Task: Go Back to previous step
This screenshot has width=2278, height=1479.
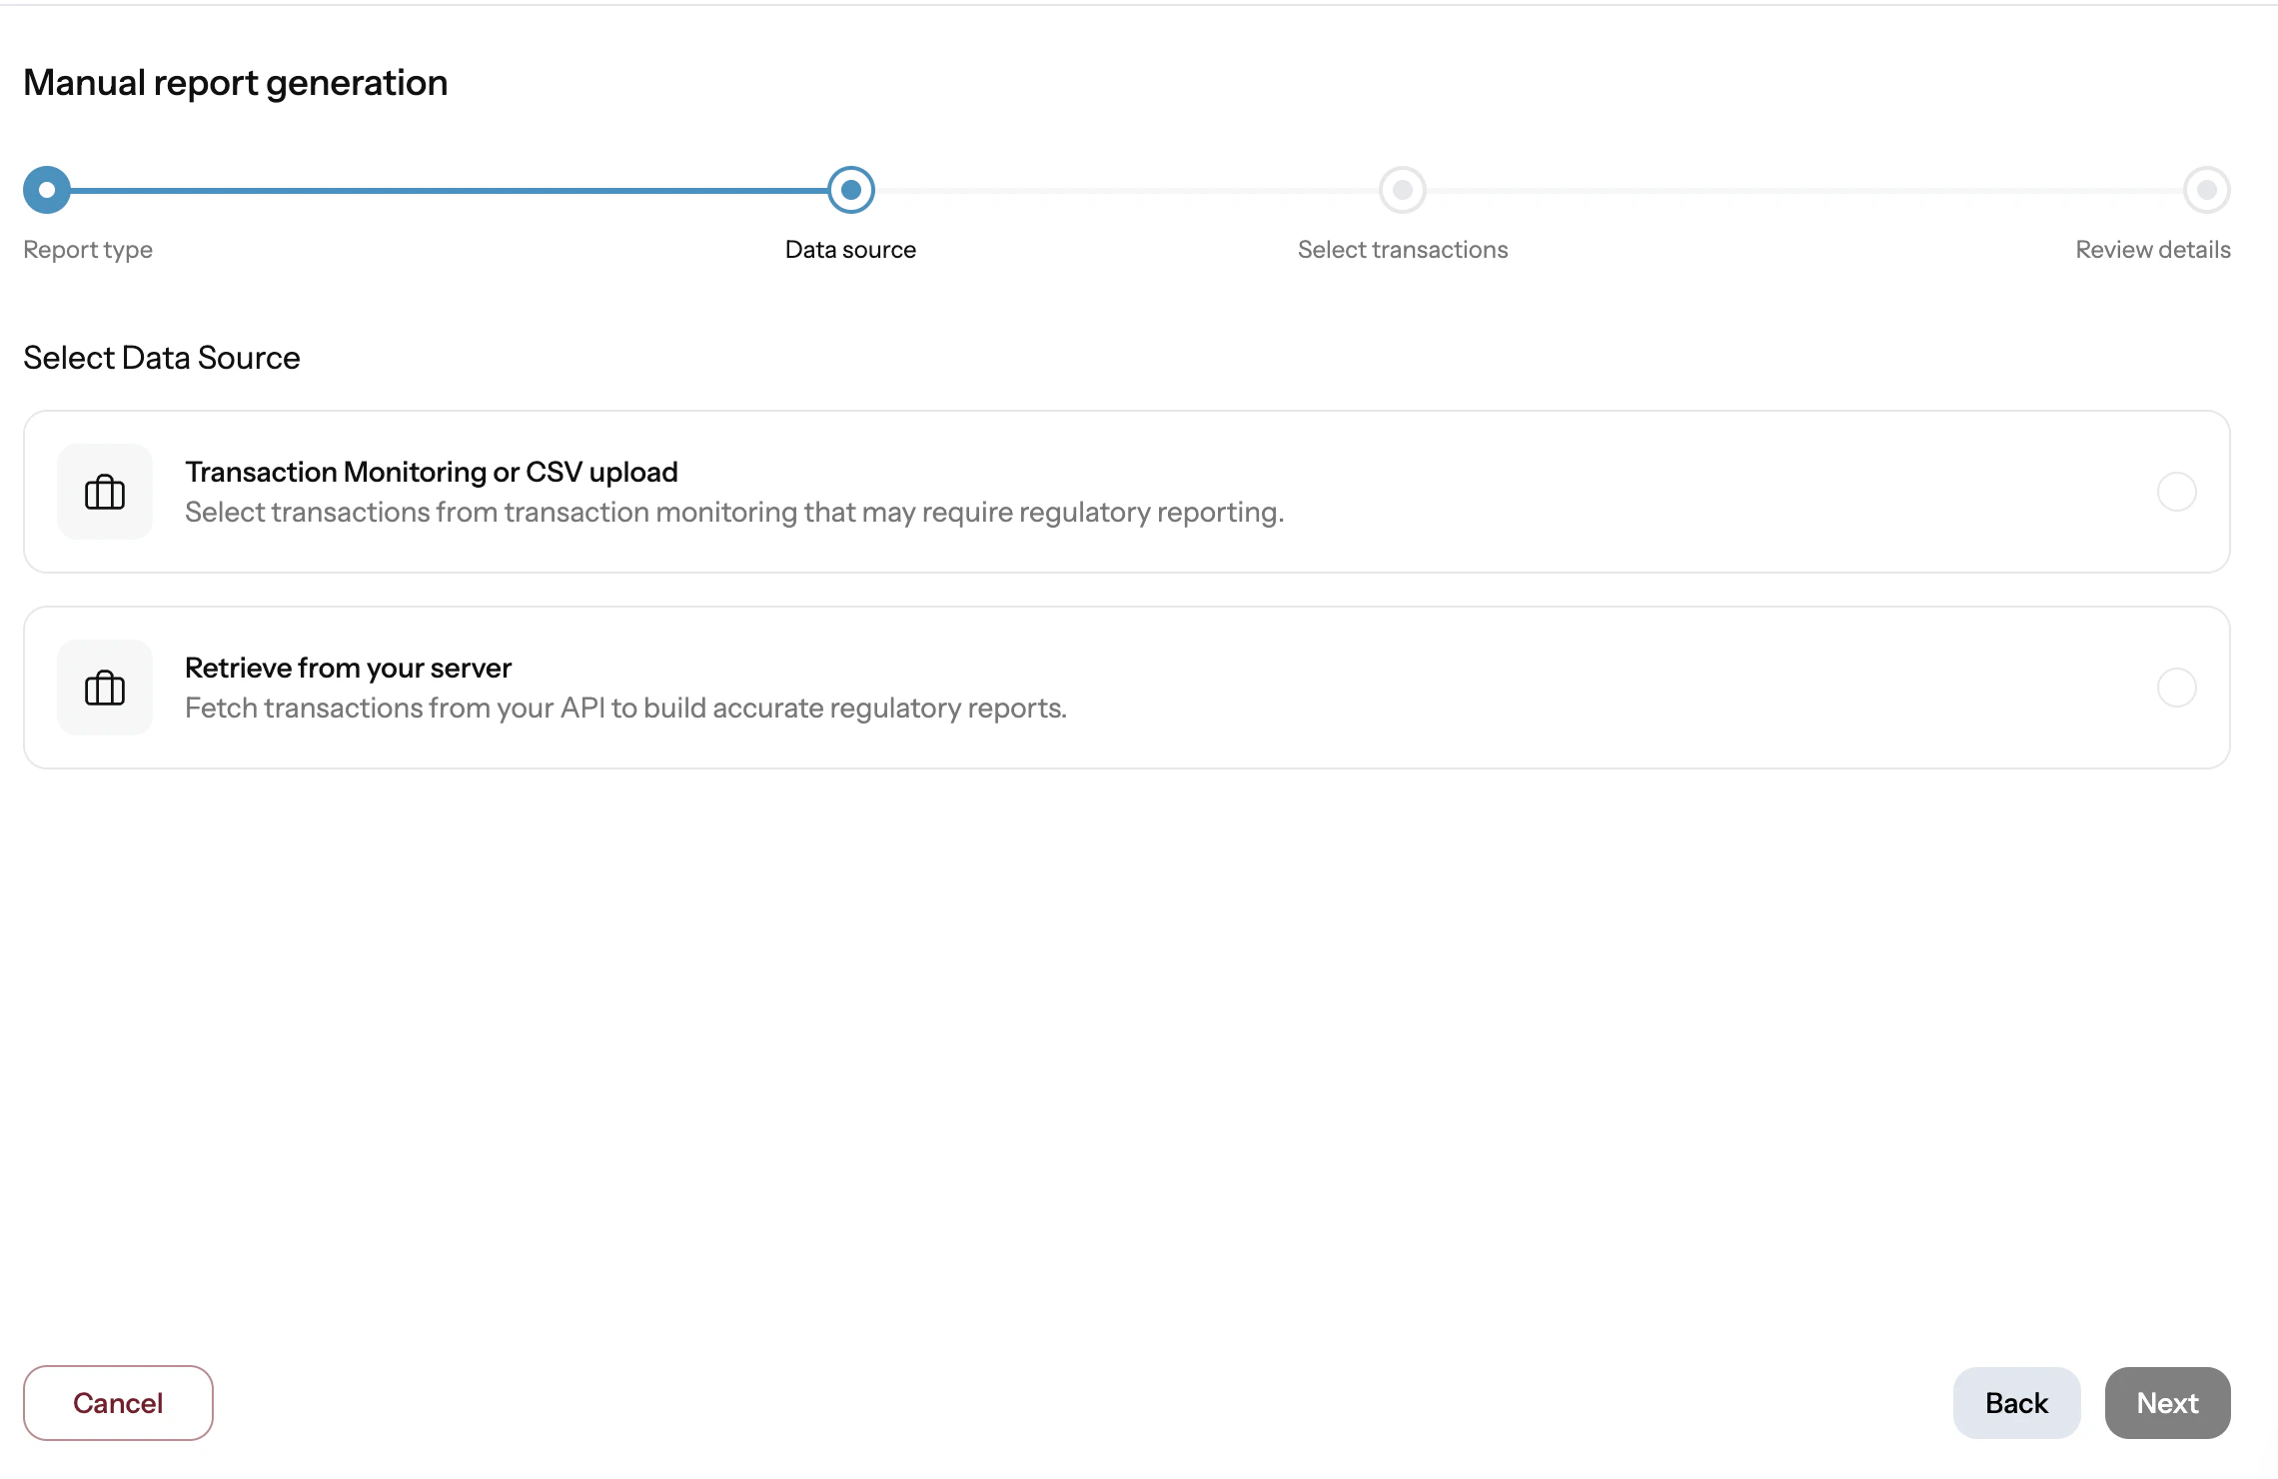Action: tap(2016, 1403)
